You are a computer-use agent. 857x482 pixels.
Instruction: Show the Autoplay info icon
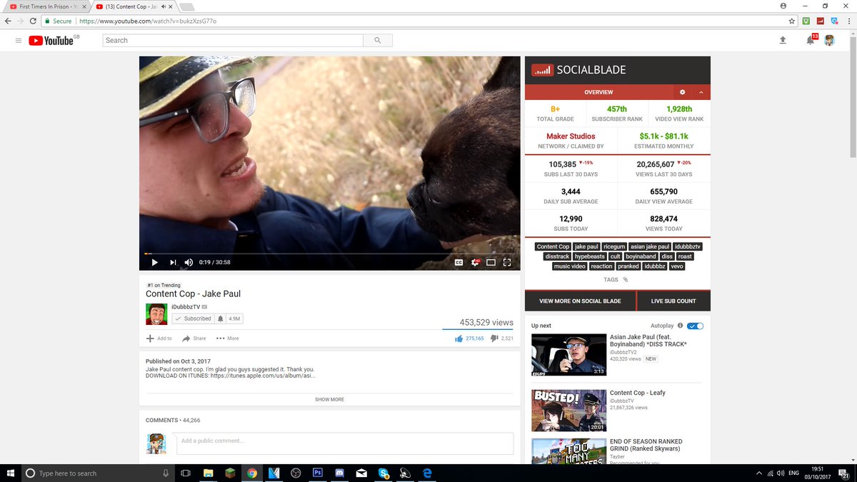680,326
